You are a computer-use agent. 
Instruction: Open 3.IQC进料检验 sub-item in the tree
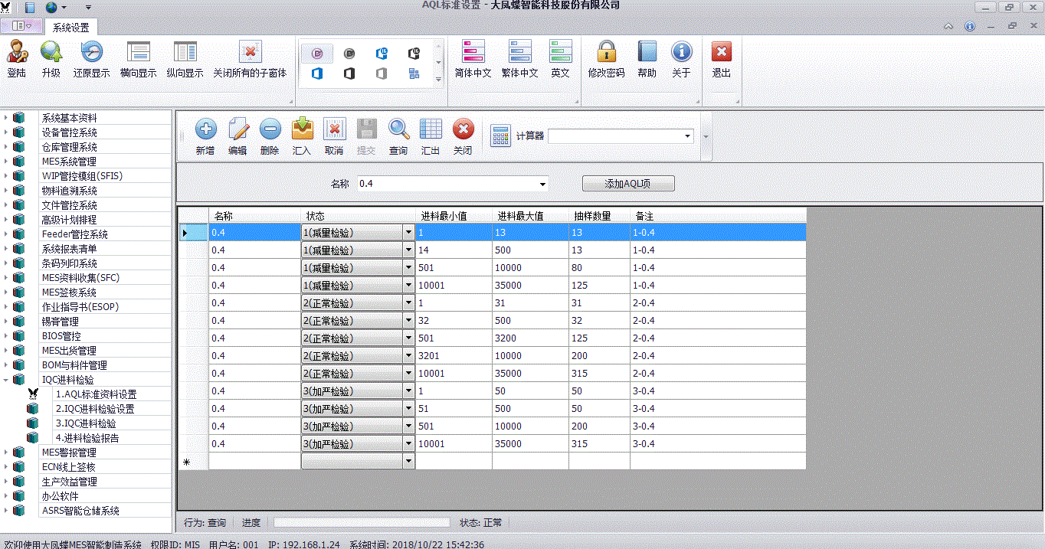click(x=86, y=423)
